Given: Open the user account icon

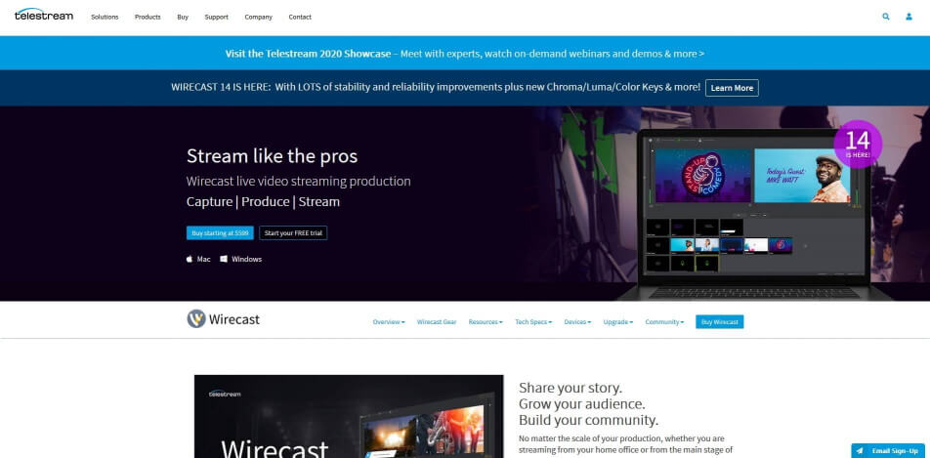Looking at the screenshot, I should click(x=909, y=17).
